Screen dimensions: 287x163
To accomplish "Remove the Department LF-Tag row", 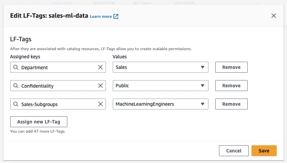I will (x=231, y=68).
